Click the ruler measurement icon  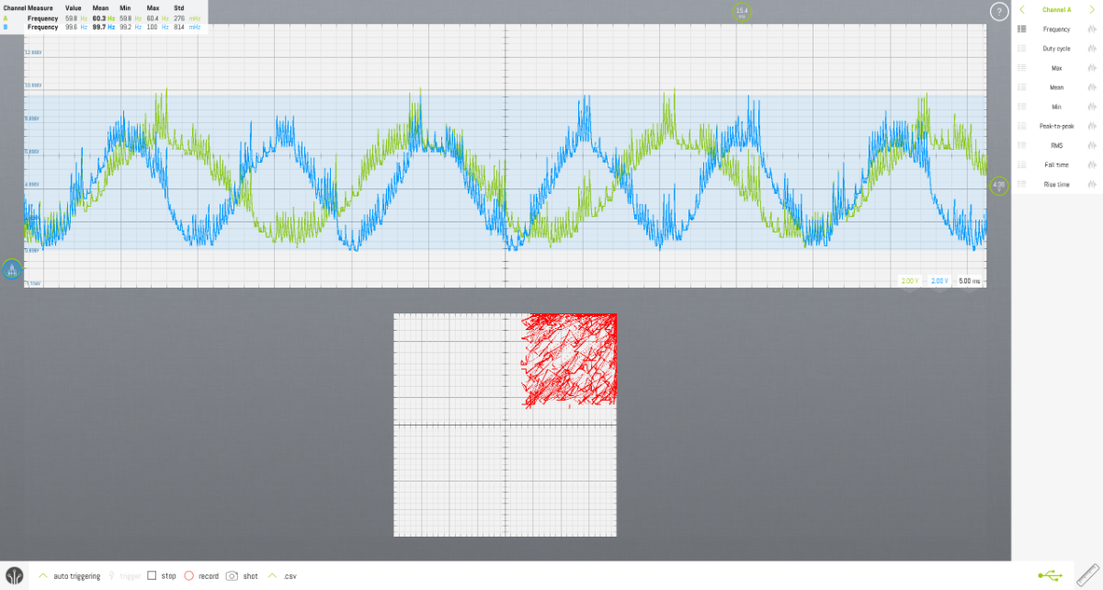1087,575
